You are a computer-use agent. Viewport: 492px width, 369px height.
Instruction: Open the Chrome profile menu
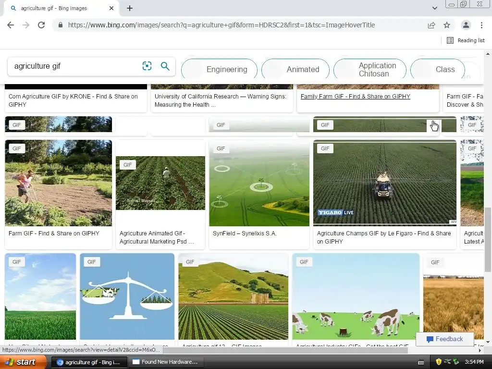(x=466, y=25)
